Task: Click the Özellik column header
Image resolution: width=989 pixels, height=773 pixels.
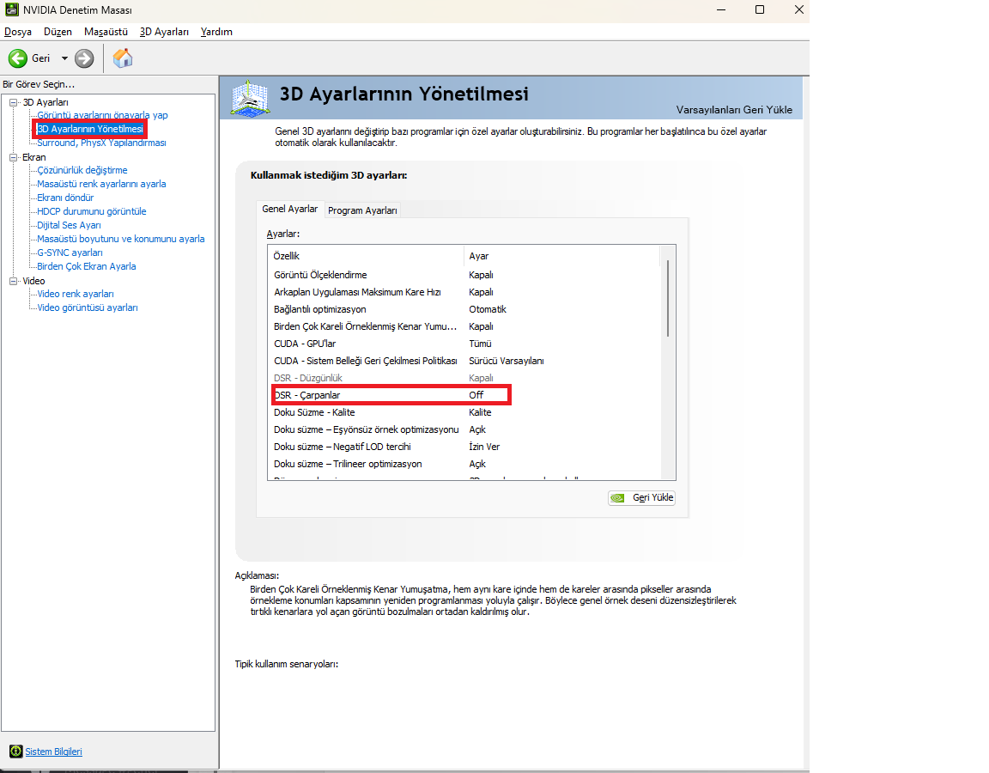Action: click(x=366, y=256)
